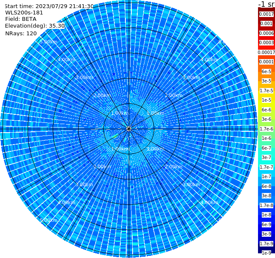The width and height of the screenshot is (275, 258).
Task: Pick the 0.0003 colorbar value
Action: (266, 43)
